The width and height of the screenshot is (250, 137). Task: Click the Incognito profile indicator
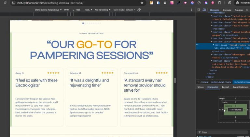point(243,3)
